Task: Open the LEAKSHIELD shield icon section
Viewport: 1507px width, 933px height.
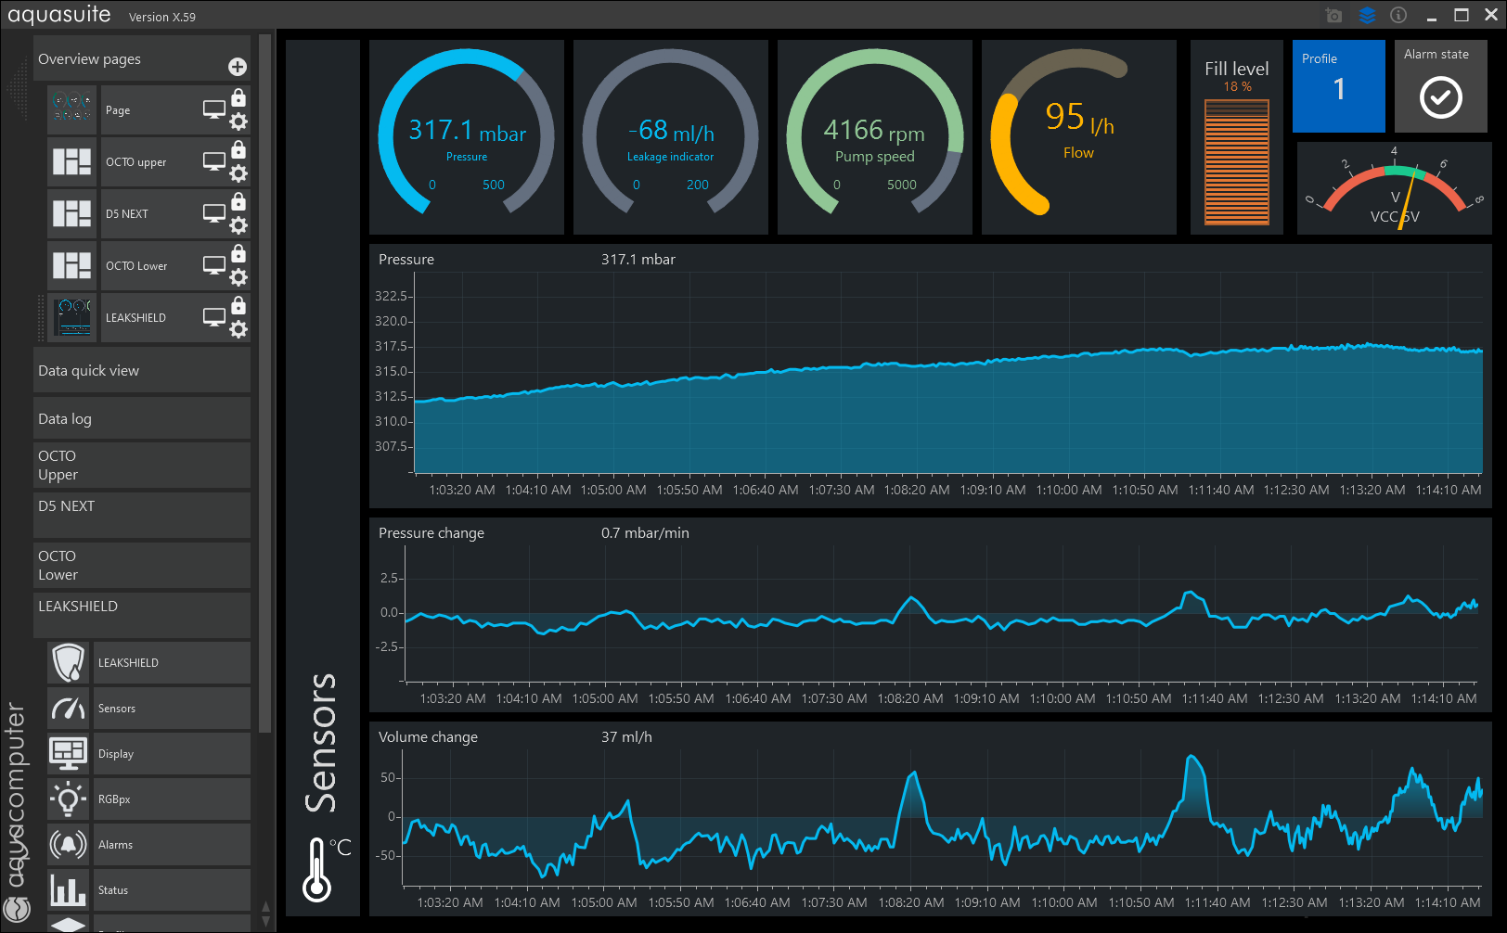Action: [x=69, y=663]
